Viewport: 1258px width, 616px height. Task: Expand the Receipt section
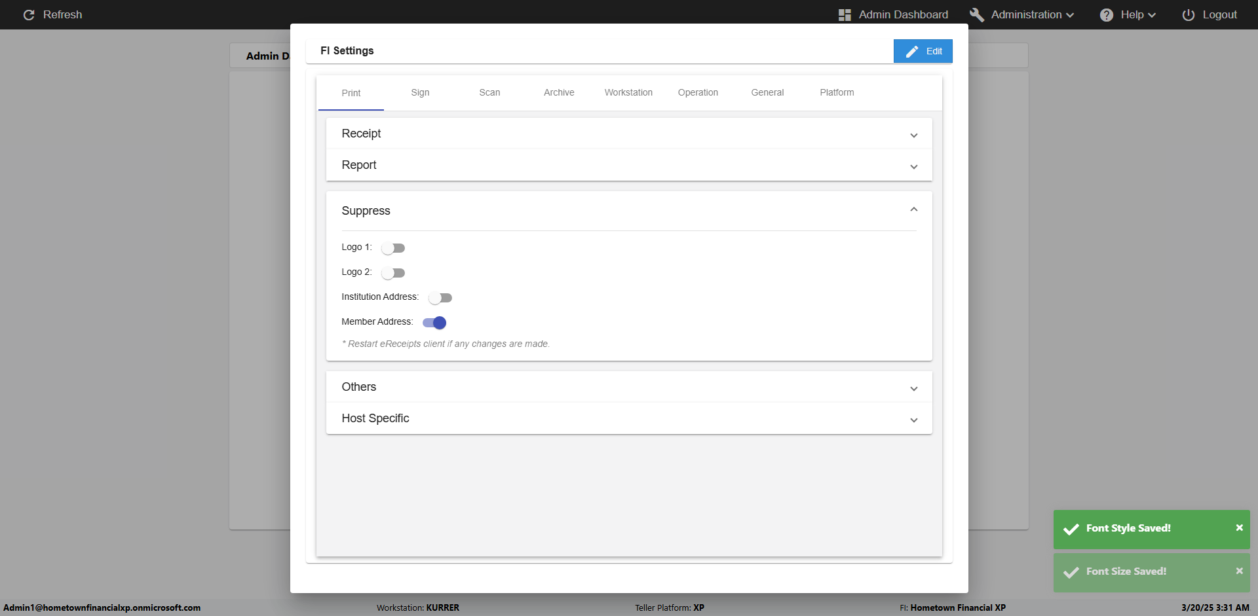point(913,135)
